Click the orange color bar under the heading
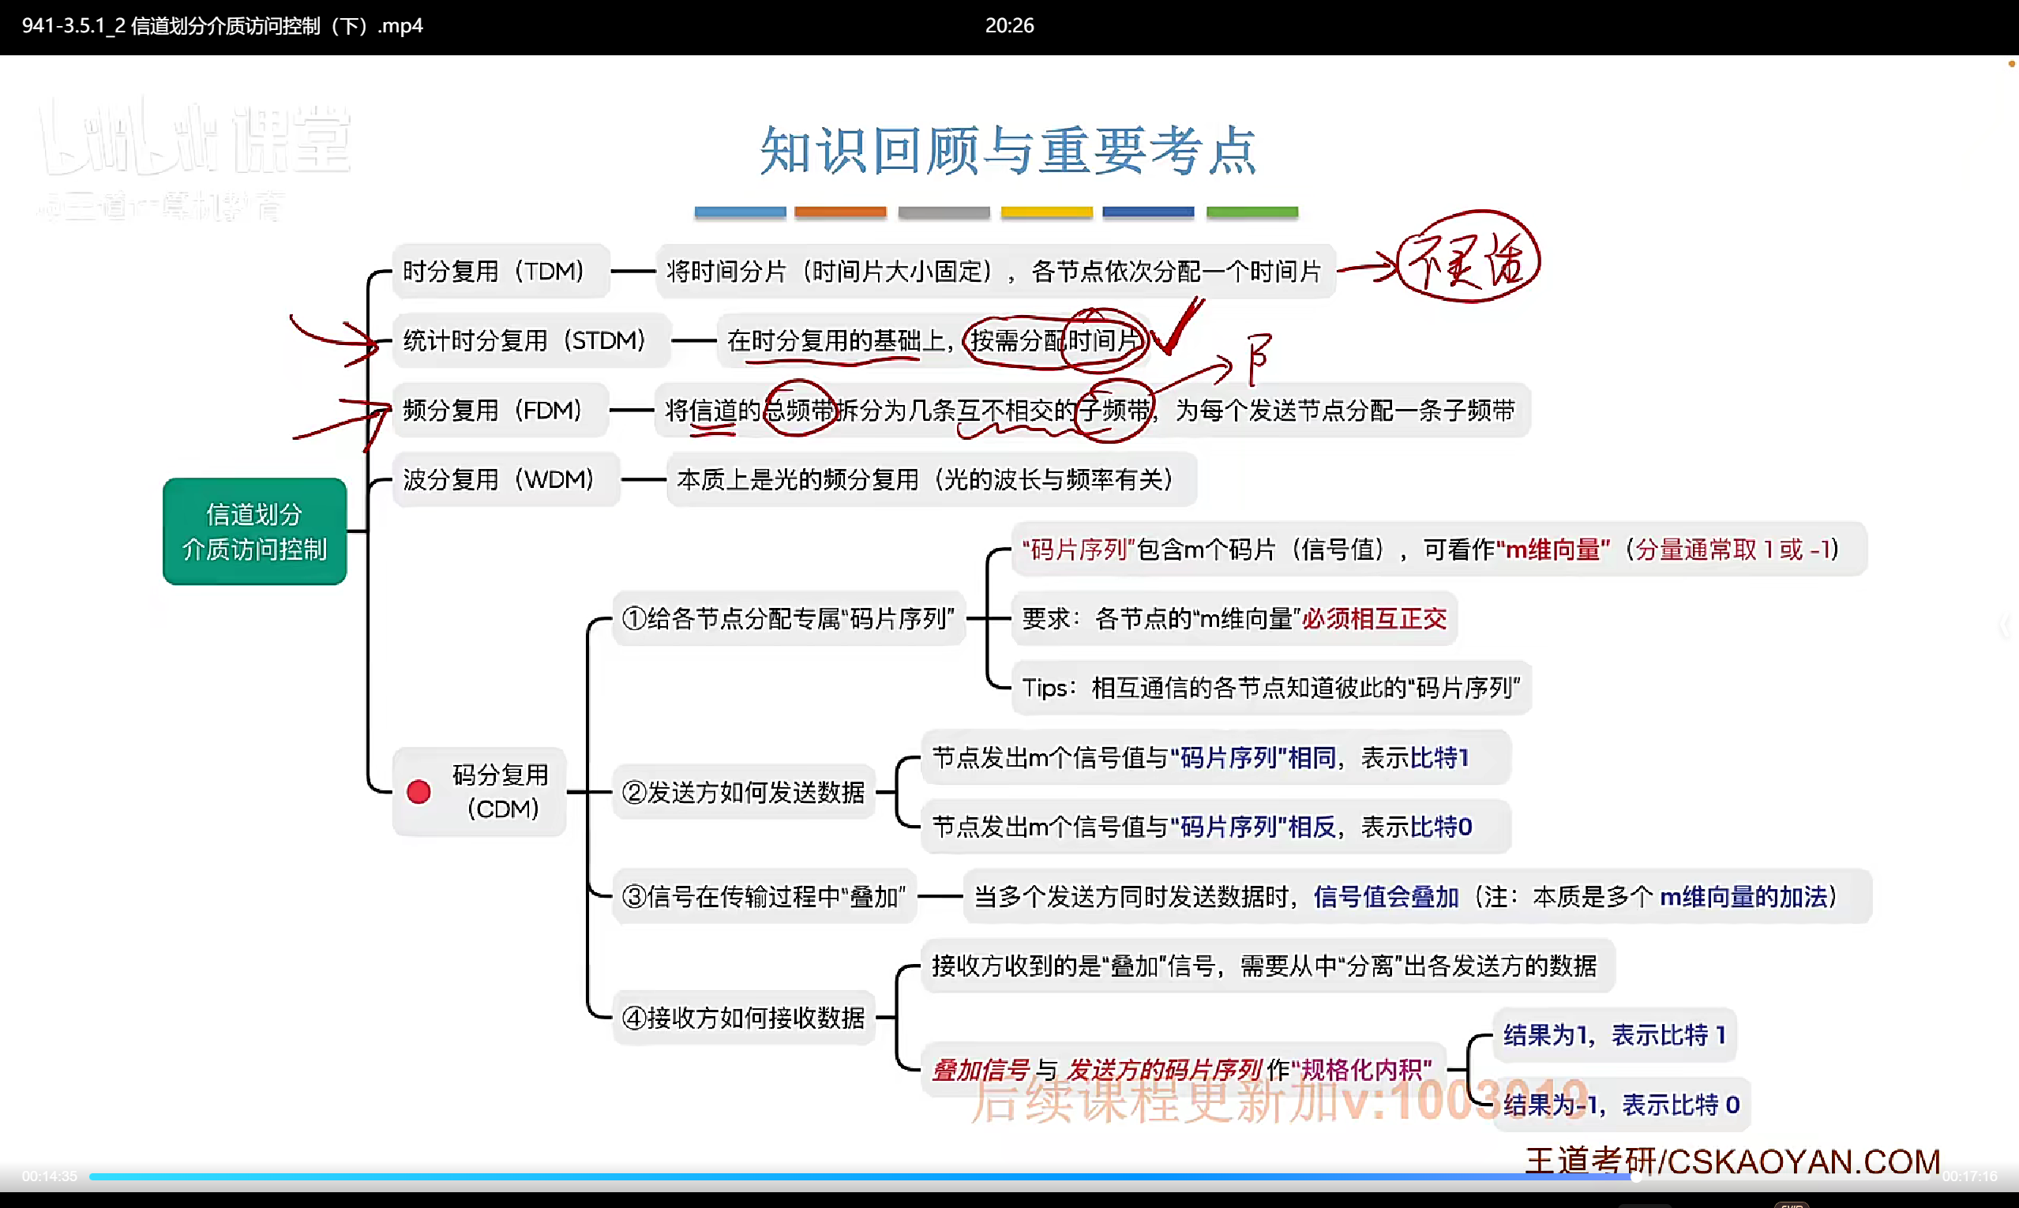The width and height of the screenshot is (2019, 1208). click(x=840, y=212)
